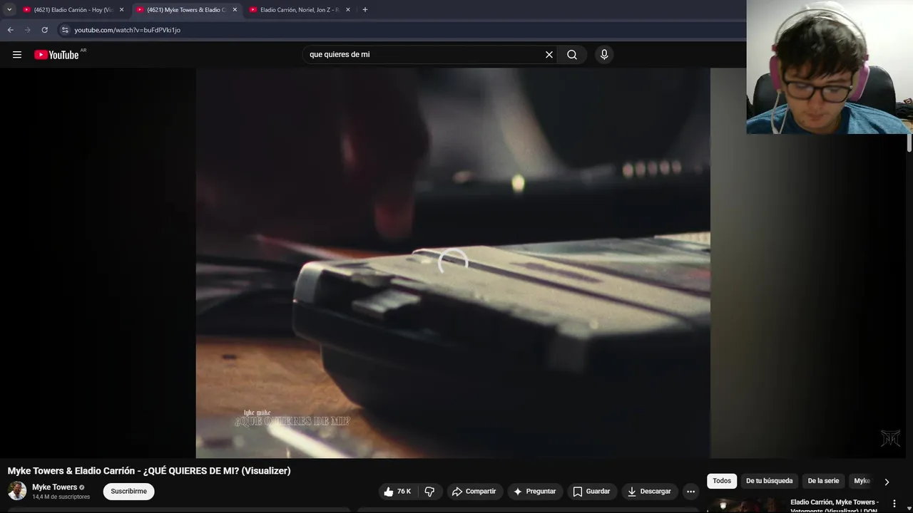
Task: Select the 'De tu búsqueda' chip
Action: [770, 481]
